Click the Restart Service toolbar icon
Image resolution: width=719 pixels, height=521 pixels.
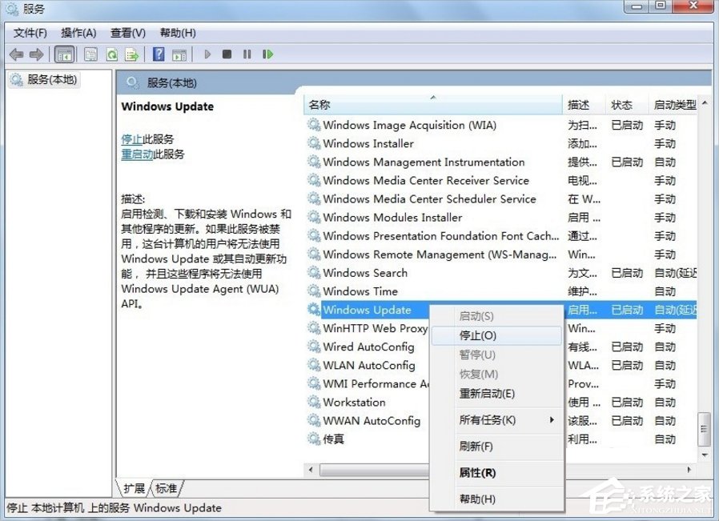tap(267, 54)
